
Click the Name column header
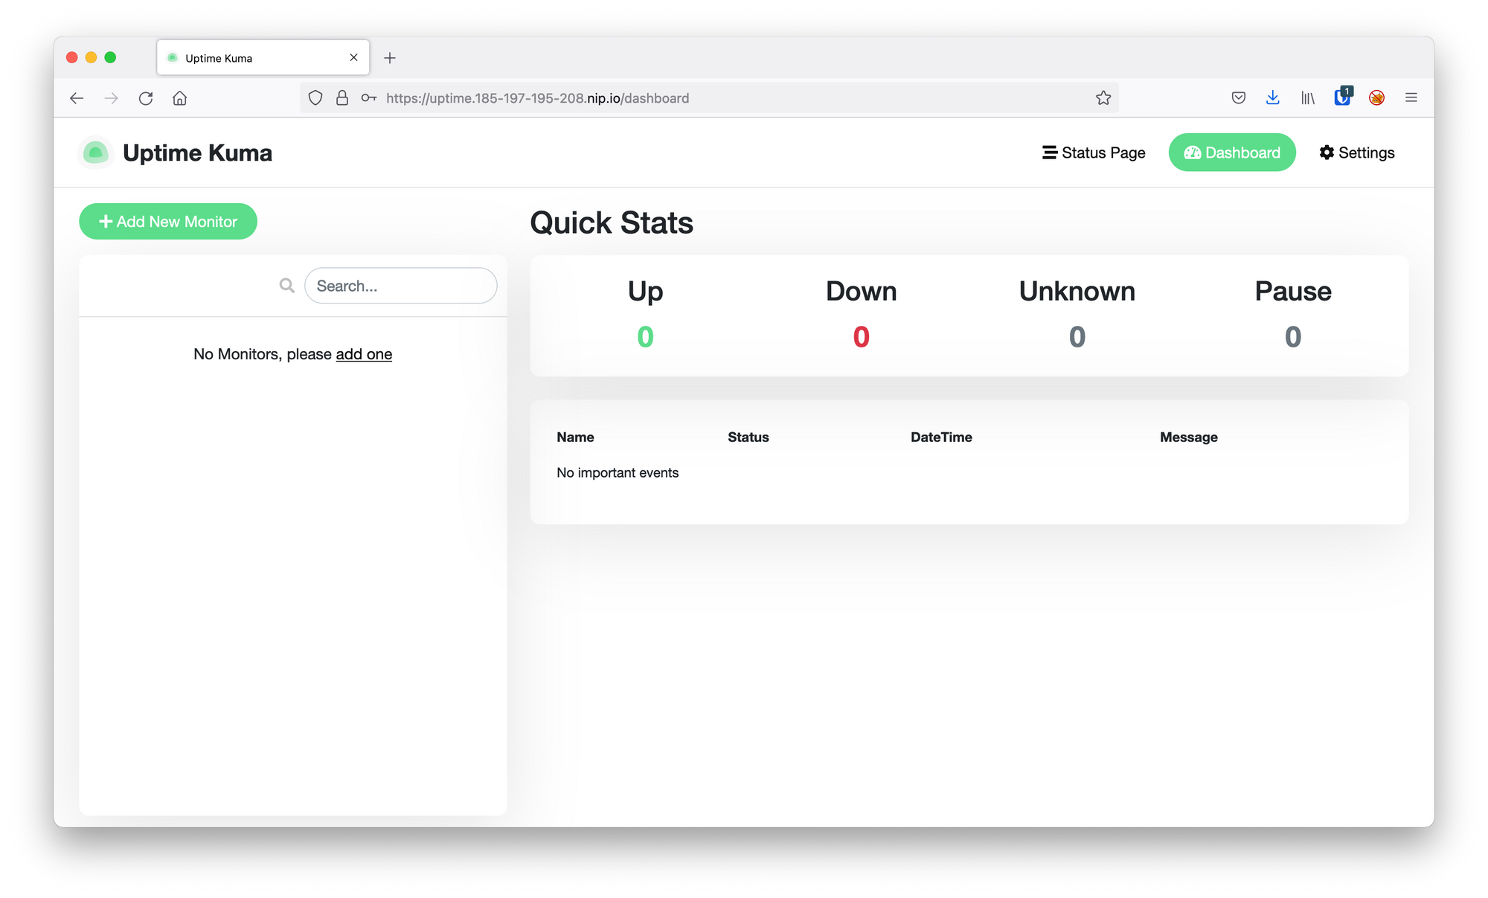pos(575,437)
